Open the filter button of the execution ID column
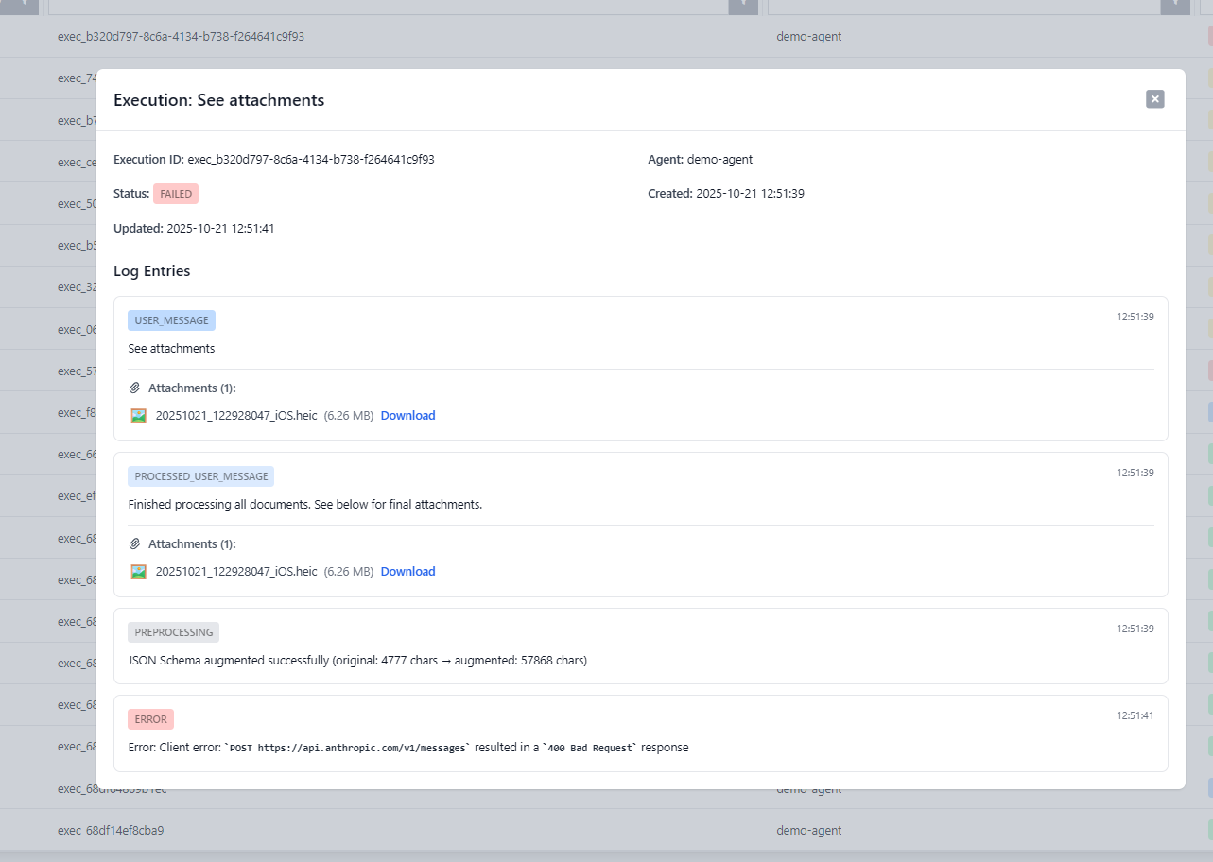The width and height of the screenshot is (1213, 862). click(743, 6)
